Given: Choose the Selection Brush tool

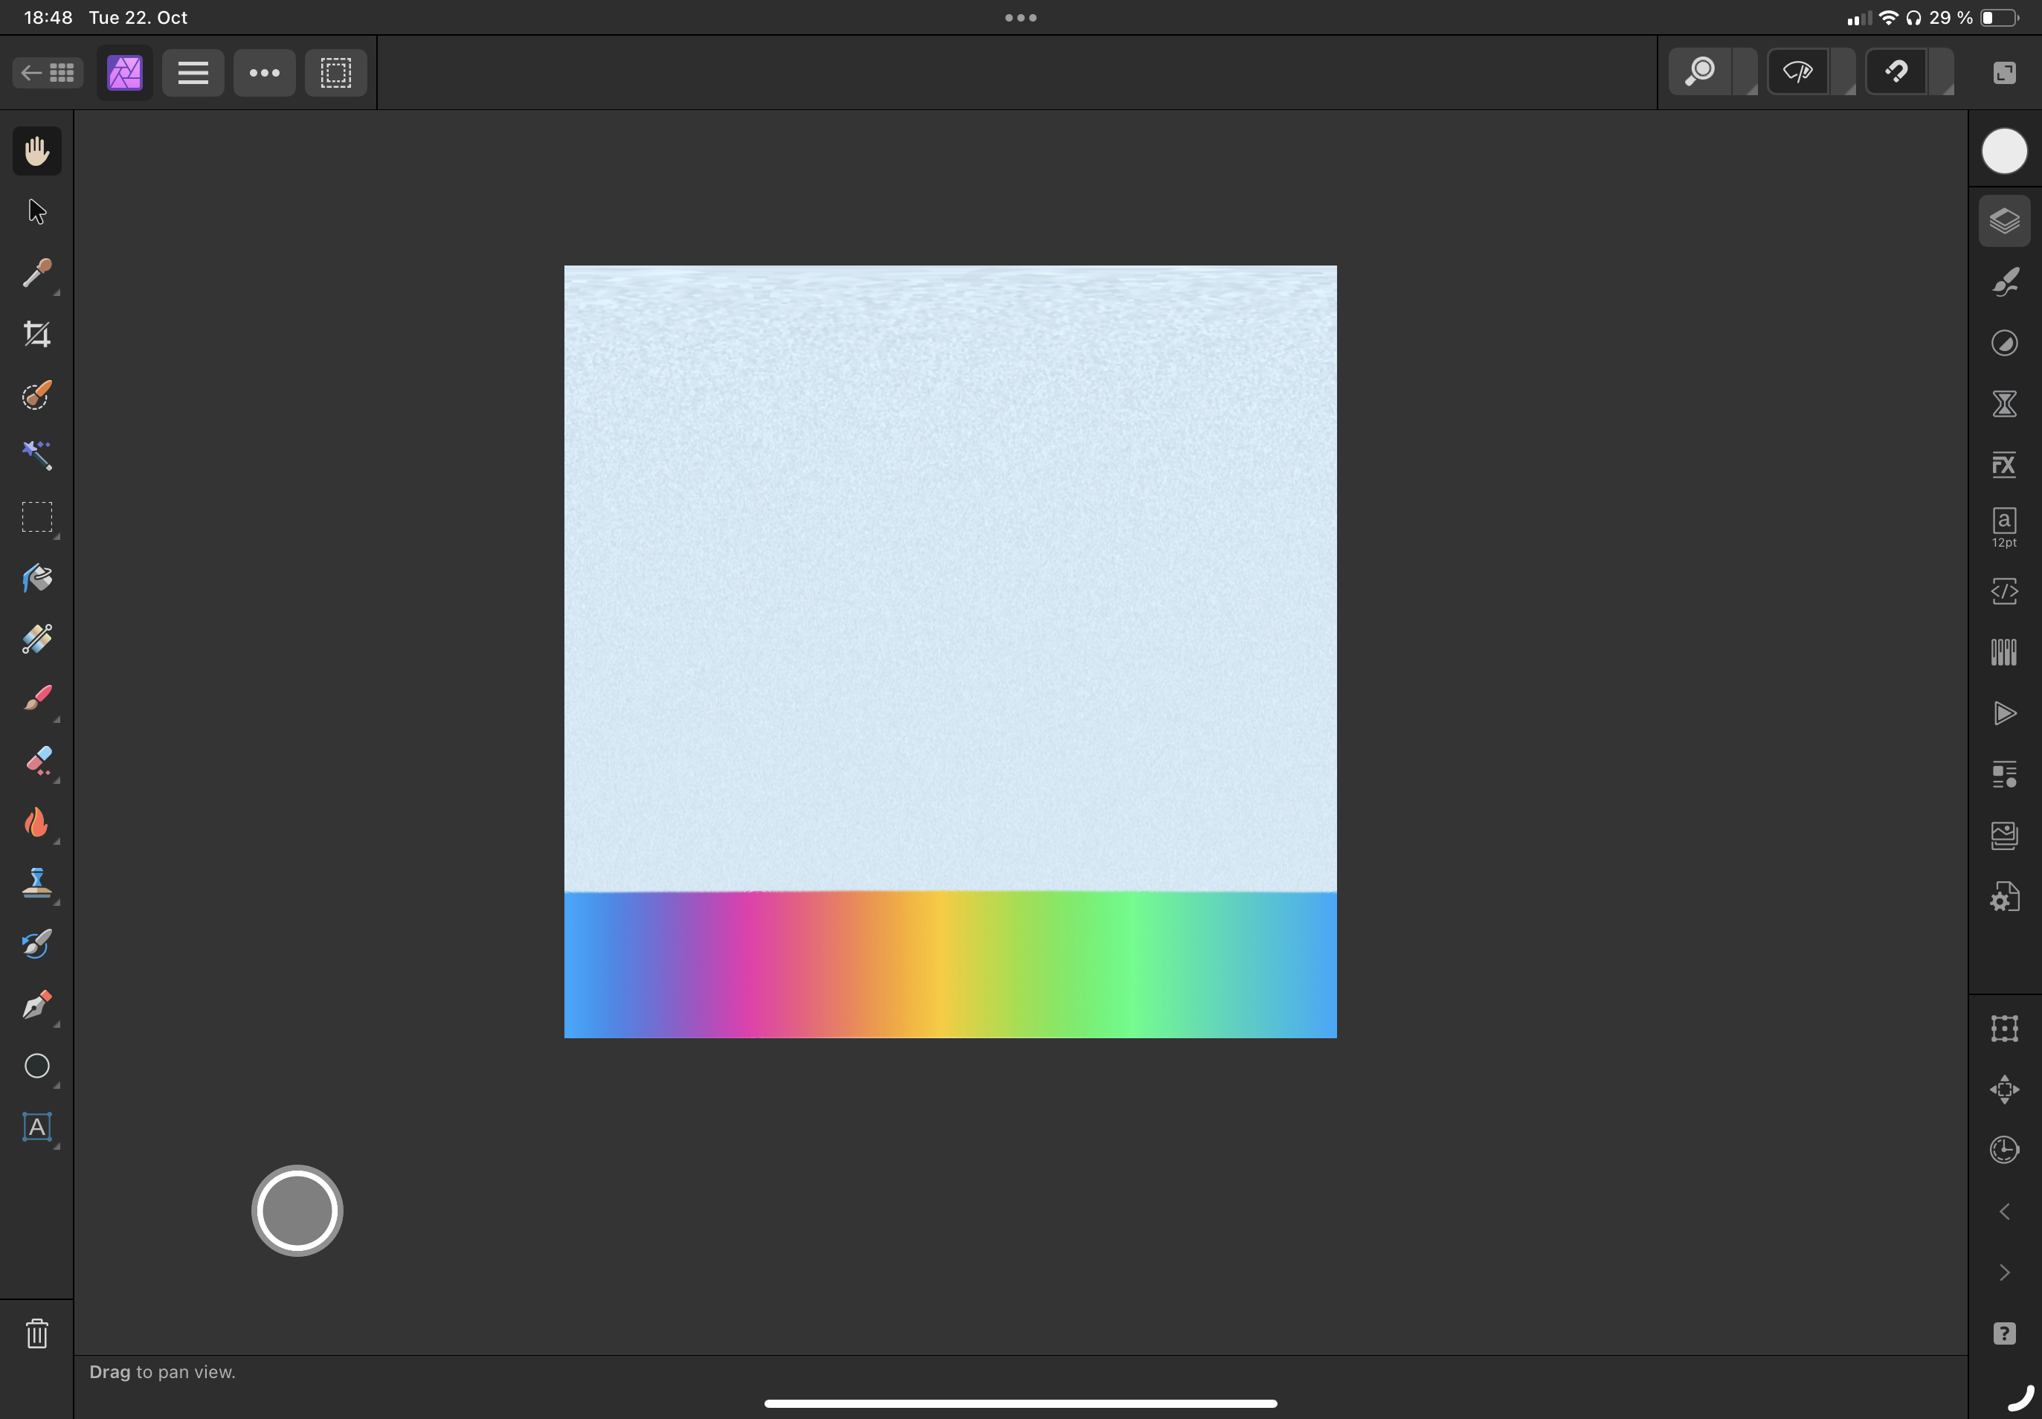Looking at the screenshot, I should 36,395.
